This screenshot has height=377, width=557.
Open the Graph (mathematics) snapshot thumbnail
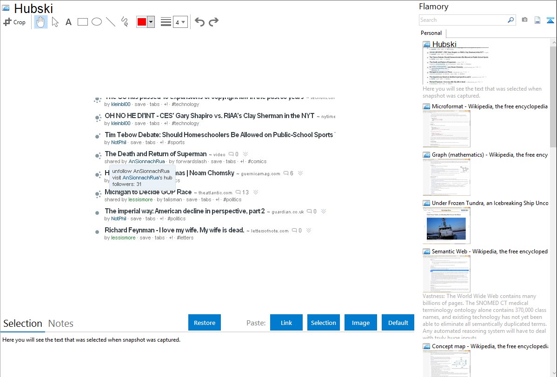pos(446,177)
